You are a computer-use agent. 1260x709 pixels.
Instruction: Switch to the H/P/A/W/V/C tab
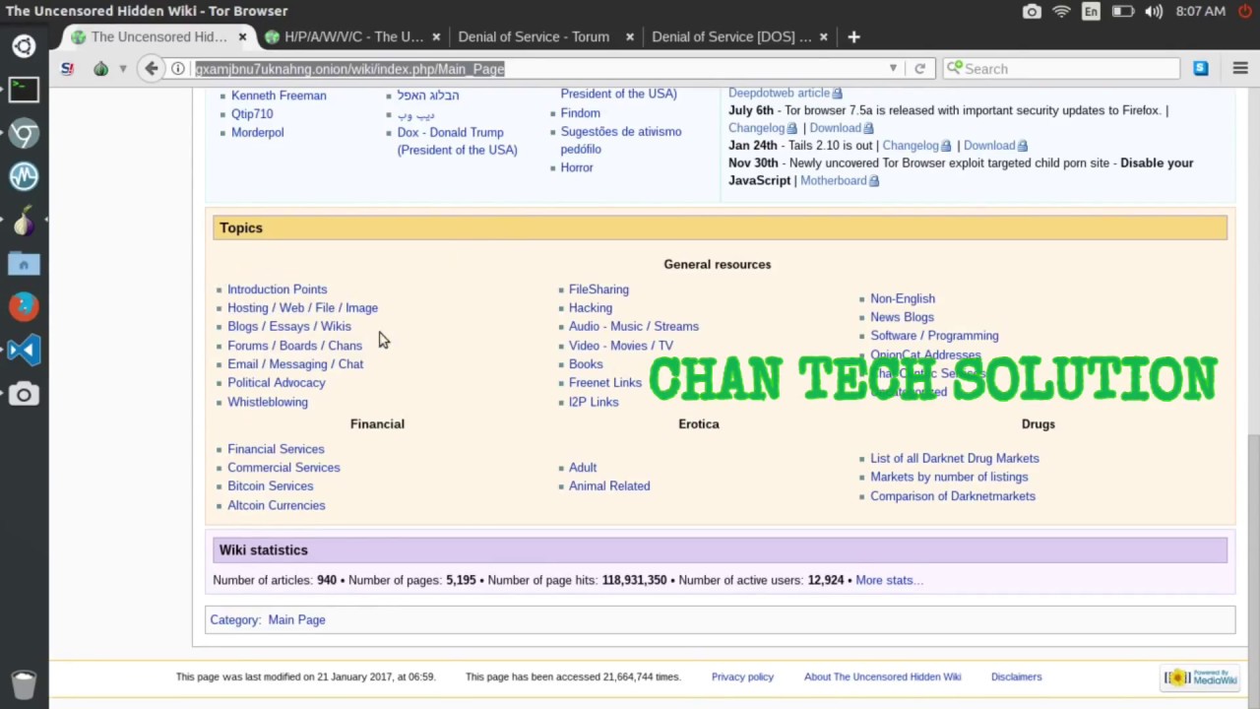(353, 37)
